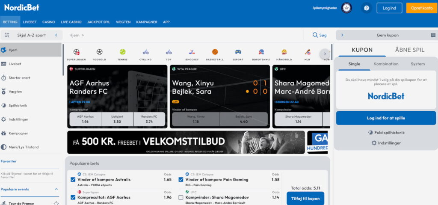
Task: Open Spilhistorik in the sidebar
Action: [x=31, y=105]
